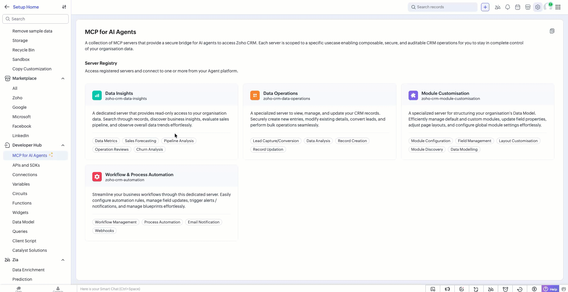Open the notifications bell
Screen dimensions: 568x292
[x=508, y=7]
